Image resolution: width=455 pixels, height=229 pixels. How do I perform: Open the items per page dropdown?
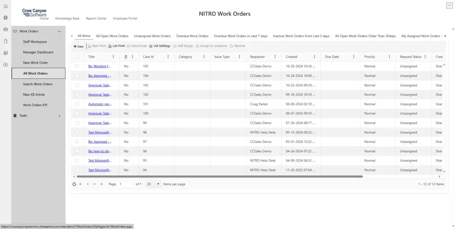pyautogui.click(x=153, y=184)
